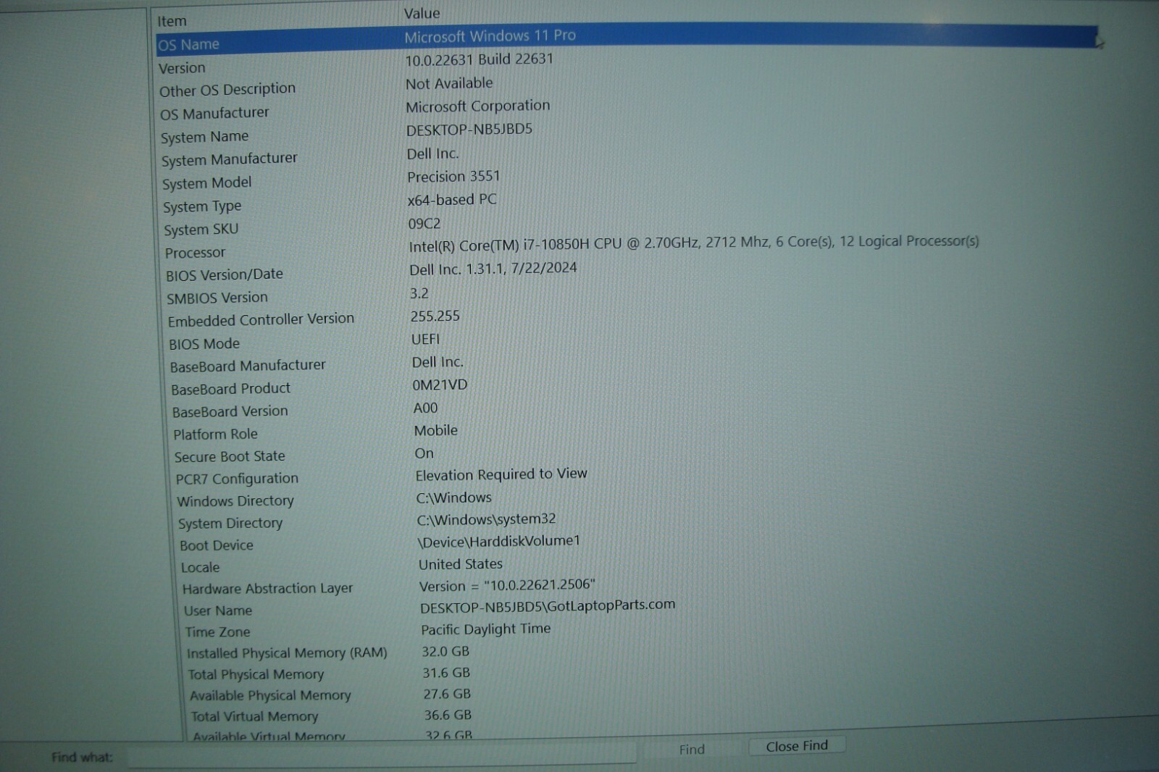Click the 27.6 GB value

click(x=447, y=694)
